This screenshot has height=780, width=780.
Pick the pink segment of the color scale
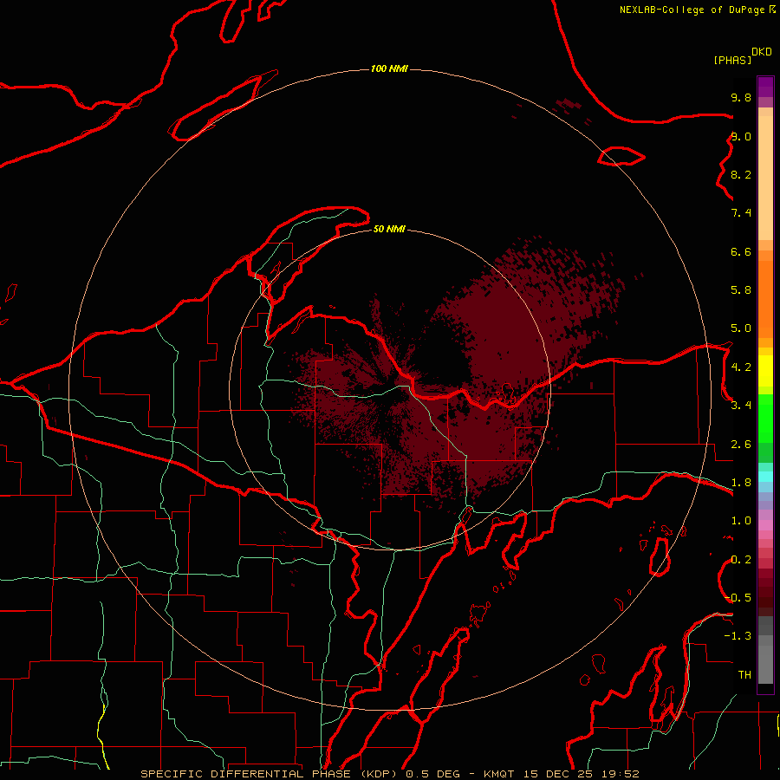pyautogui.click(x=765, y=525)
